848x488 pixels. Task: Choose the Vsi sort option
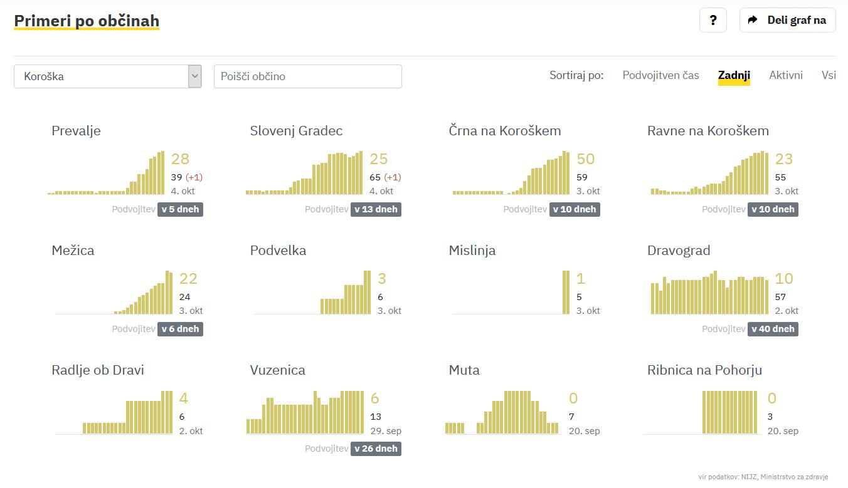click(x=829, y=75)
